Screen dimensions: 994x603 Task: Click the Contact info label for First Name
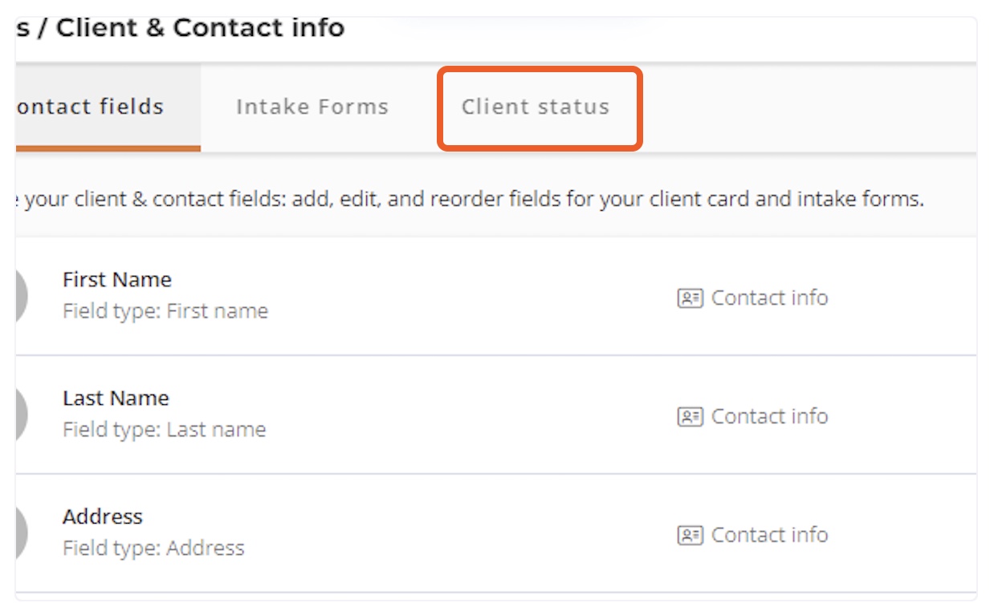coord(769,298)
